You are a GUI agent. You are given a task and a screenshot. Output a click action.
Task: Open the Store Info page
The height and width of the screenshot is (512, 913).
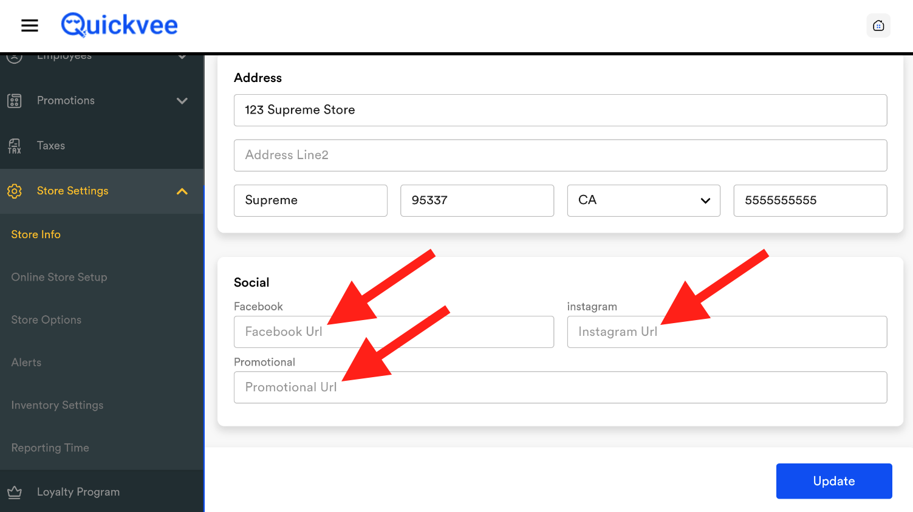(x=36, y=234)
